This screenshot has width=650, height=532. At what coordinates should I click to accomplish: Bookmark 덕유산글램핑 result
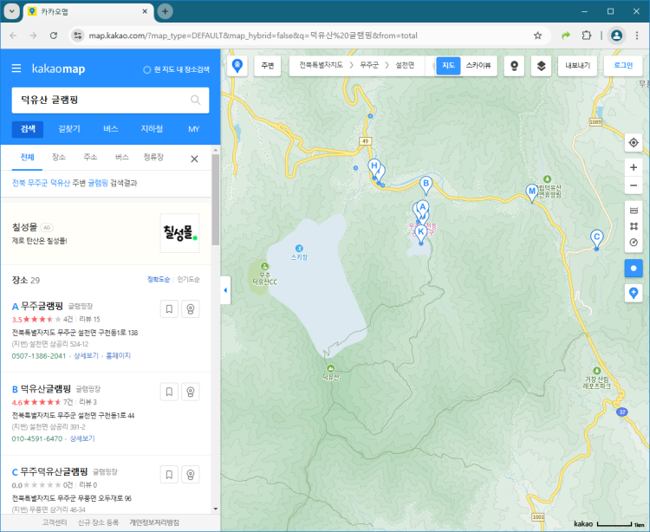coord(169,392)
